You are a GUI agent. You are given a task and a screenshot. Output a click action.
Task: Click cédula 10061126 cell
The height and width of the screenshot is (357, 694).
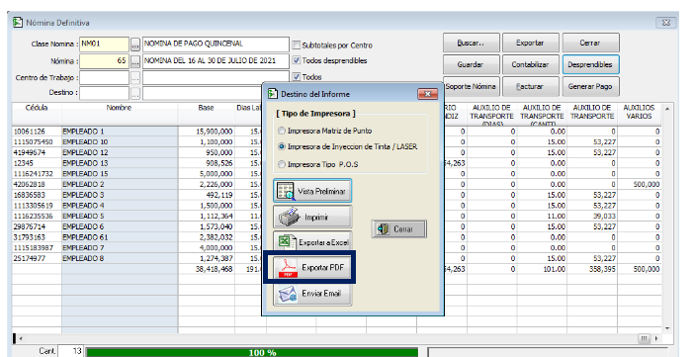click(x=37, y=132)
